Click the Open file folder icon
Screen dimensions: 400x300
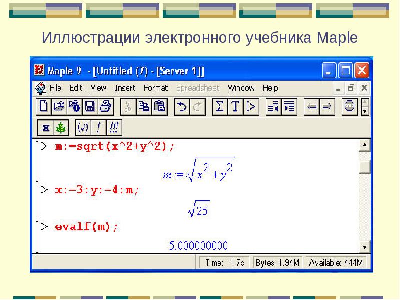tap(60, 106)
